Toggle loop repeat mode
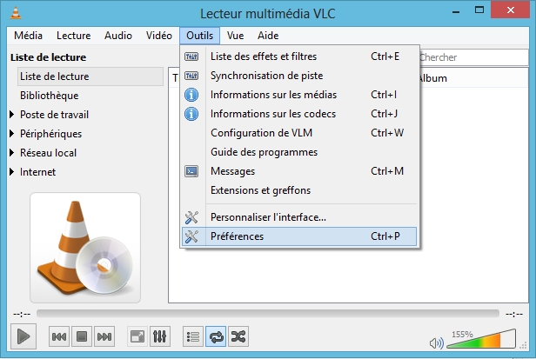The image size is (536, 359). tap(216, 336)
